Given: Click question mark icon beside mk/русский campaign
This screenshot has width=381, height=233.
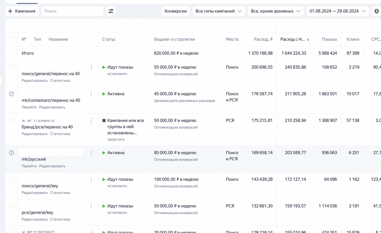Looking at the screenshot, I should (x=11, y=153).
